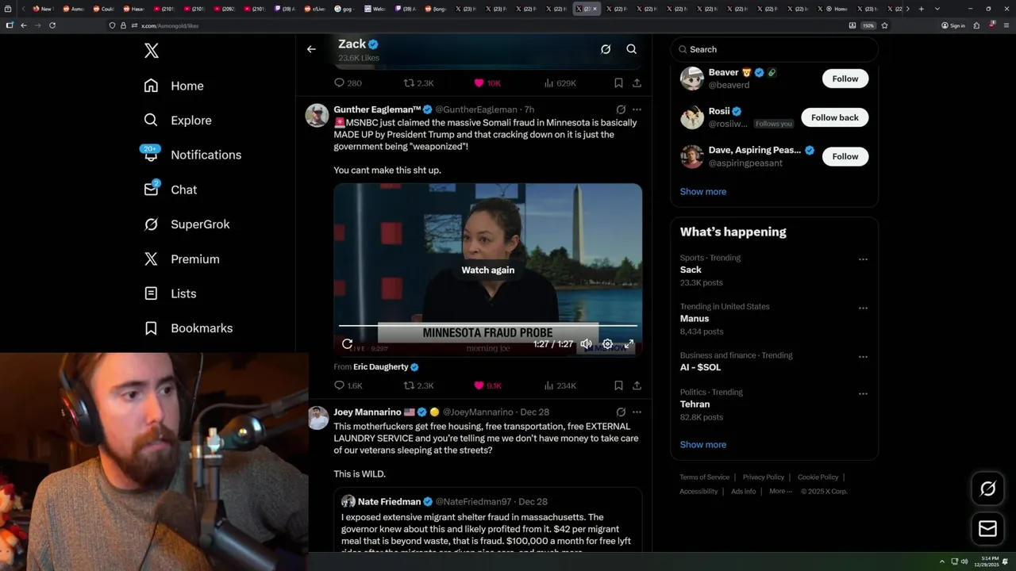This screenshot has width=1016, height=571.
Task: Open Nate Friedman's quoted post
Action: coord(487,520)
